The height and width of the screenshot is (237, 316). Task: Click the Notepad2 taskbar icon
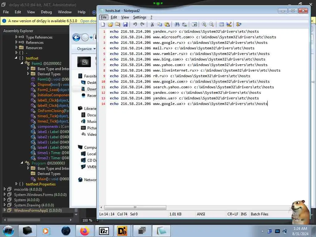(161, 231)
